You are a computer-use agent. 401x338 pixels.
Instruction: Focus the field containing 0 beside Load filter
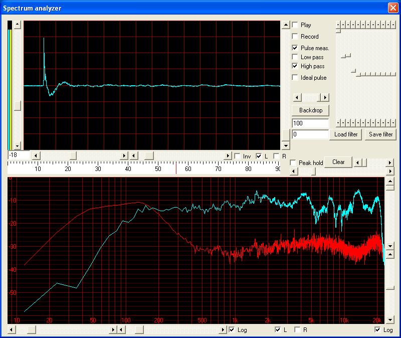(x=310, y=134)
